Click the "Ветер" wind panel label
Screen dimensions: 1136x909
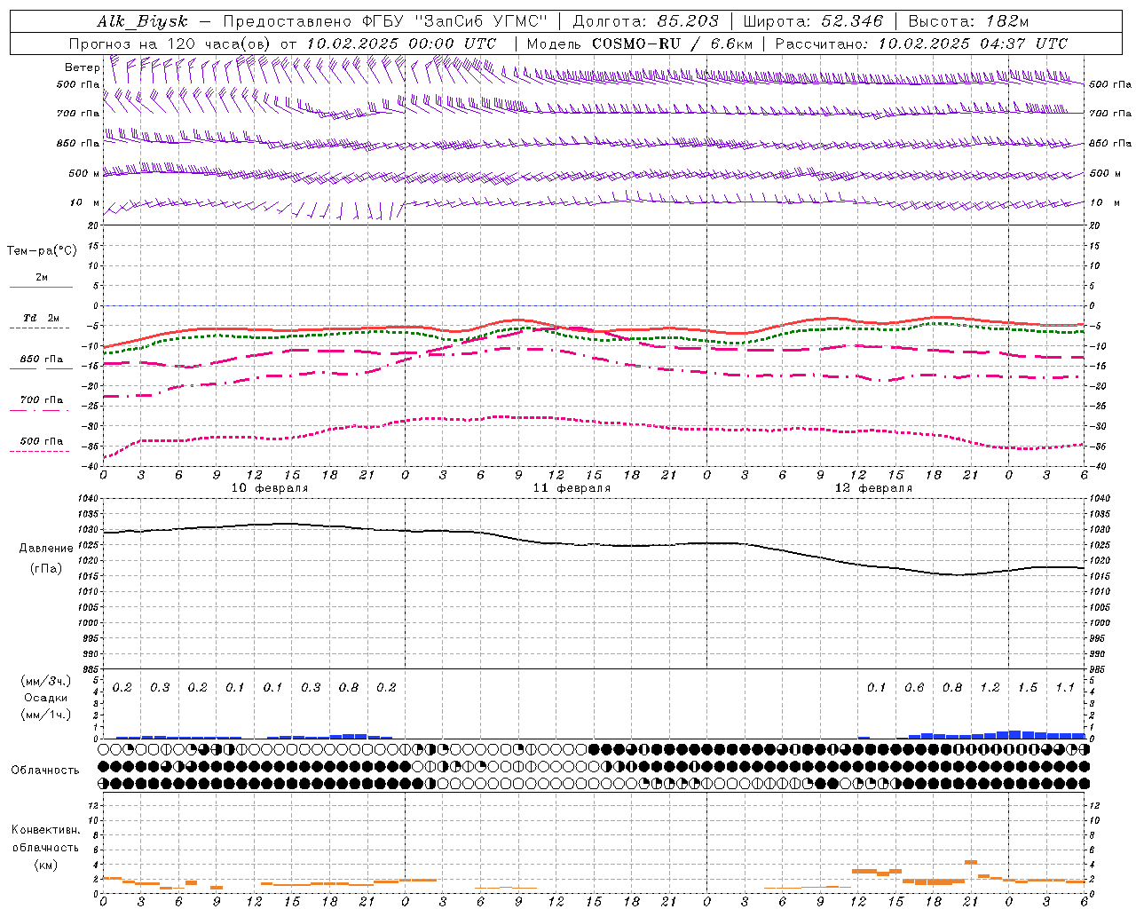(x=82, y=67)
